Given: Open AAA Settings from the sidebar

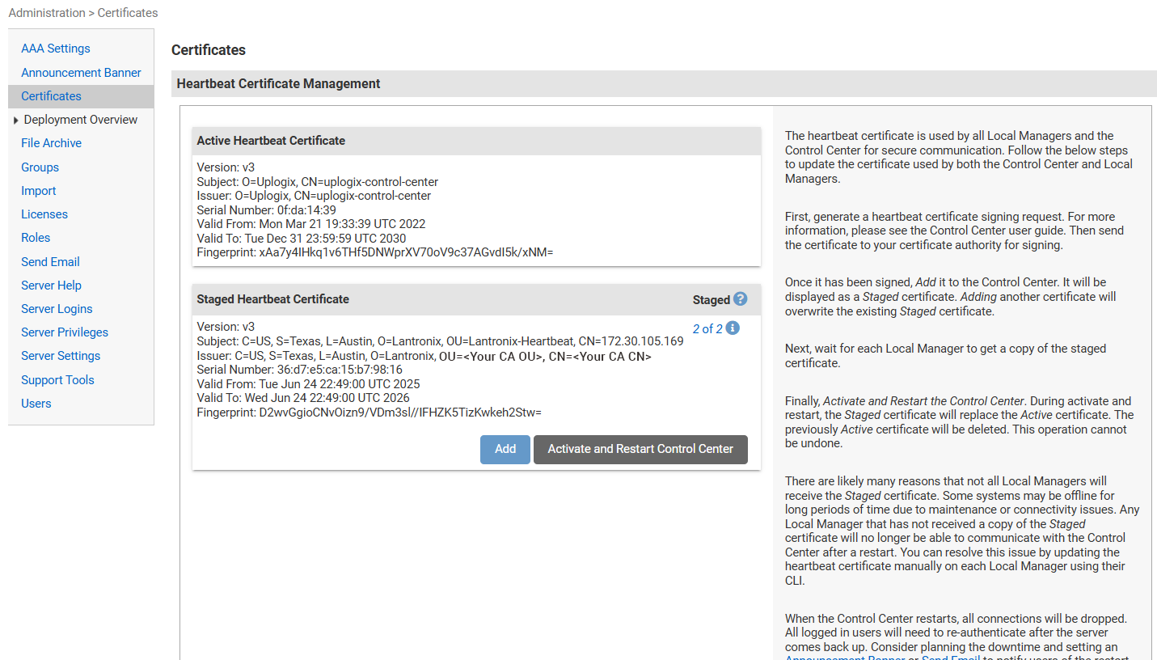Looking at the screenshot, I should pos(55,48).
